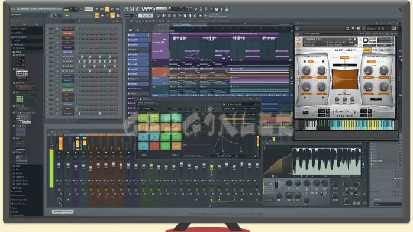Expand the Effects folder in browser
Image resolution: width=413 pixels, height=232 pixels.
pyautogui.click(x=17, y=41)
